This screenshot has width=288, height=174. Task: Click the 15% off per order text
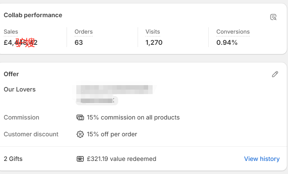pyautogui.click(x=112, y=134)
